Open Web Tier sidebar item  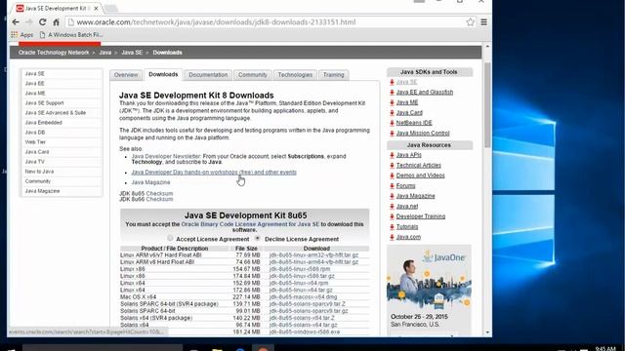coord(35,142)
